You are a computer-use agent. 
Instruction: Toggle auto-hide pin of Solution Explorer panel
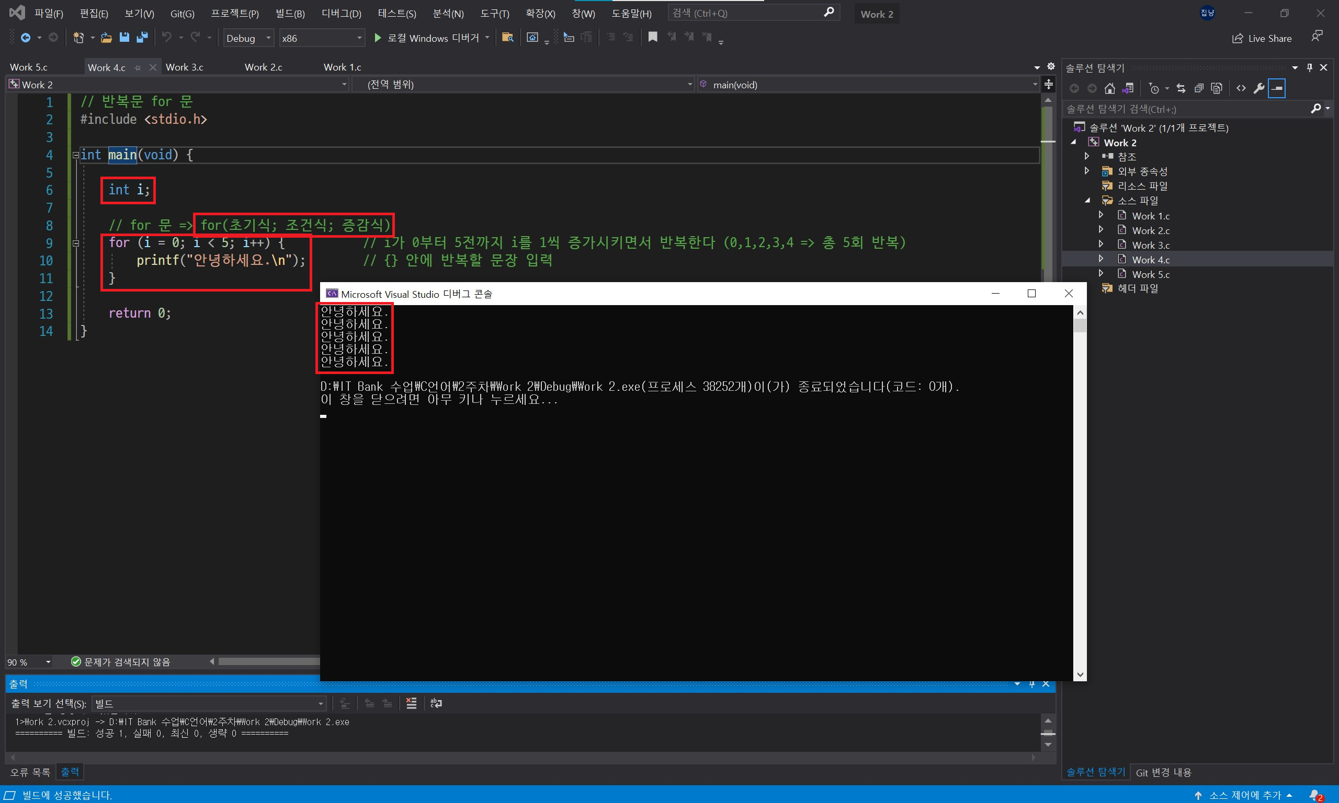click(1309, 67)
